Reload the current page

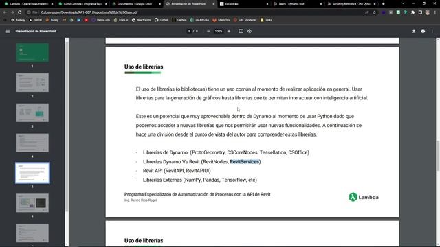(x=20, y=12)
